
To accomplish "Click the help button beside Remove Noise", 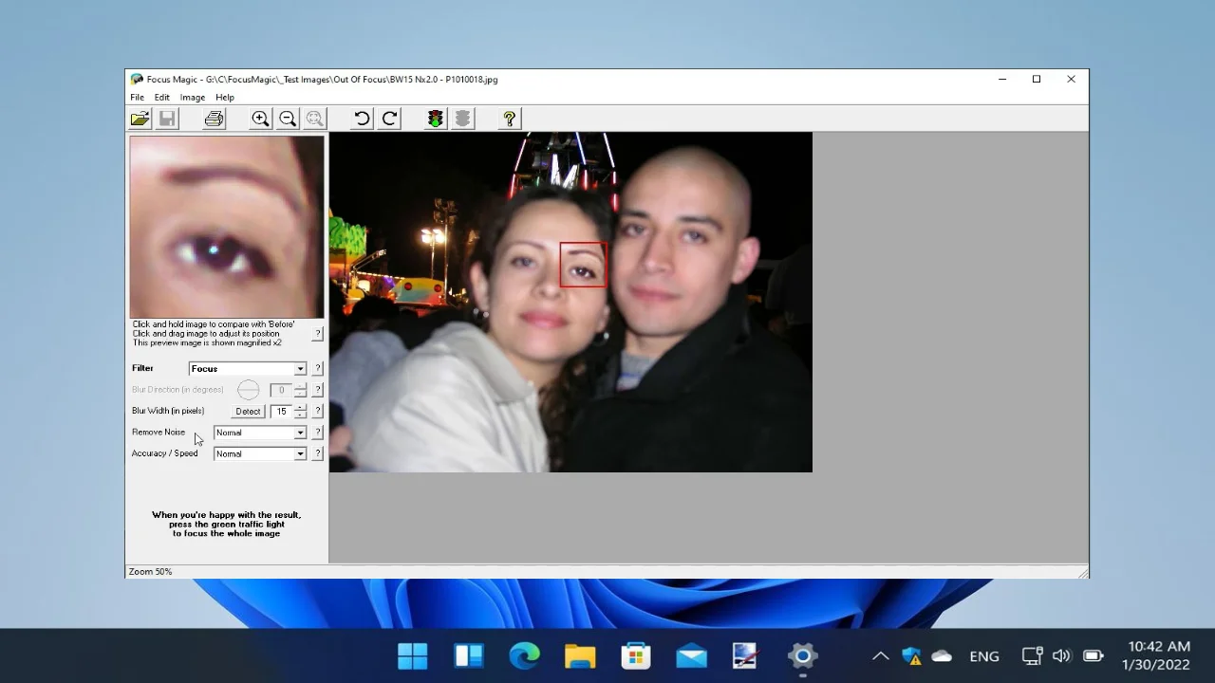I will tap(317, 433).
